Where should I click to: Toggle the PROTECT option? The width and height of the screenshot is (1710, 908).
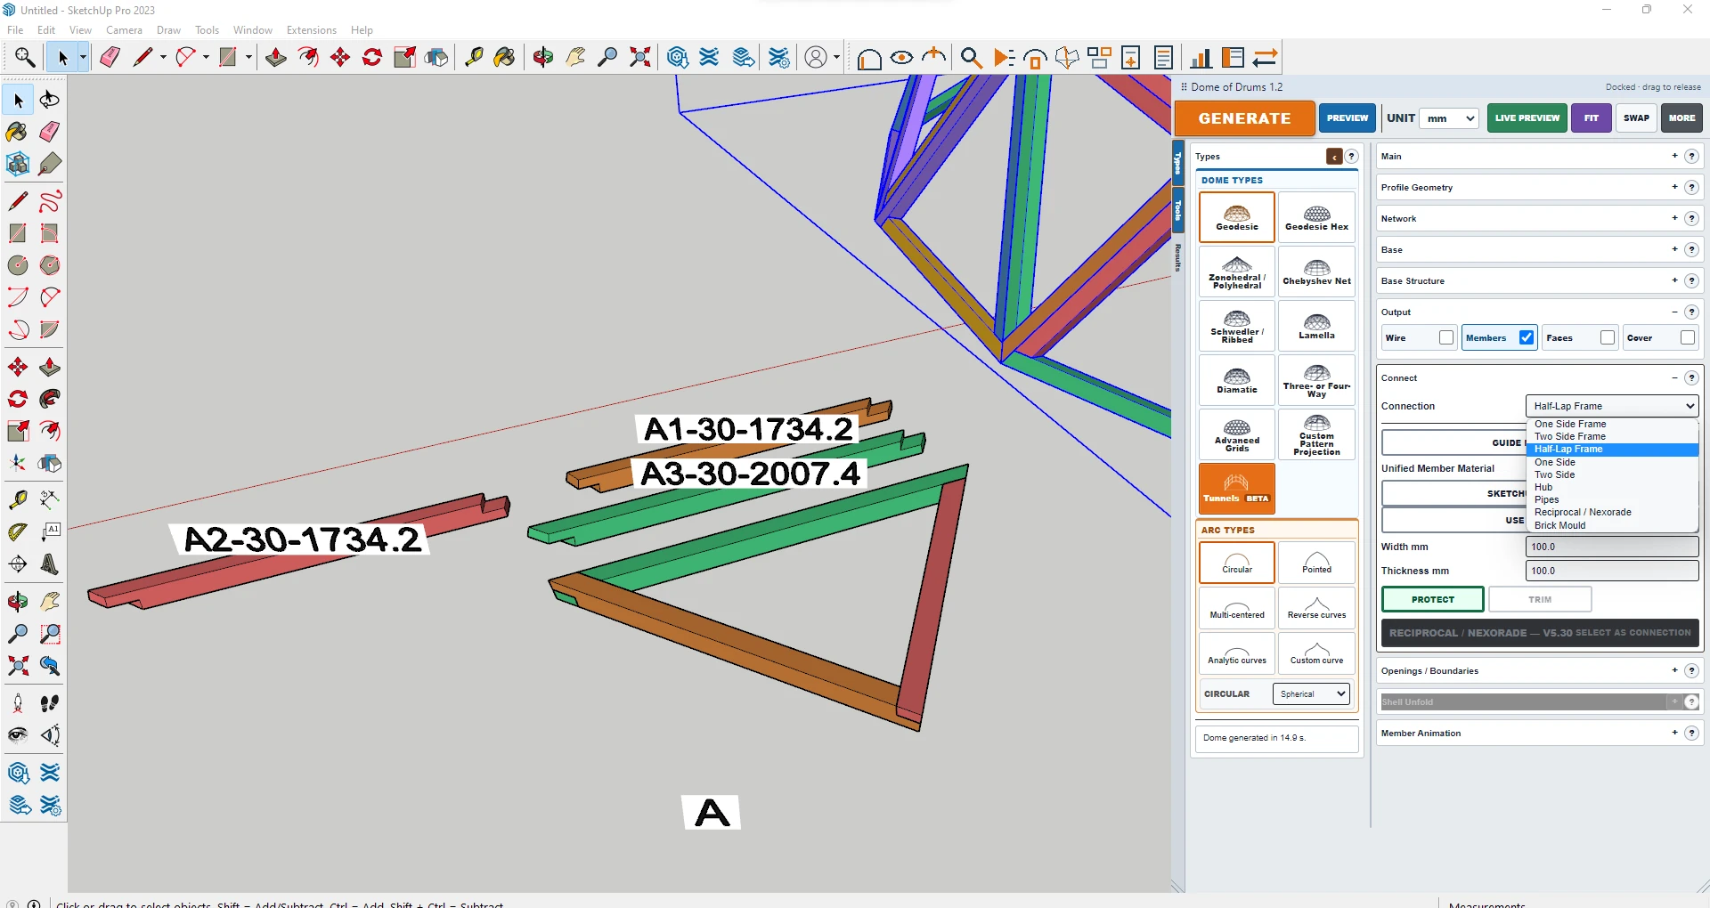(1433, 599)
